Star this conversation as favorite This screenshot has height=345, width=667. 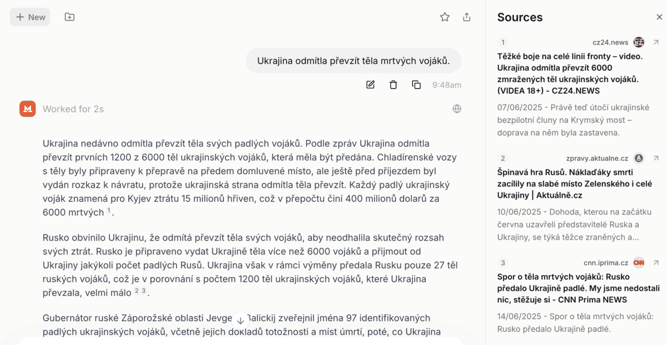point(445,17)
